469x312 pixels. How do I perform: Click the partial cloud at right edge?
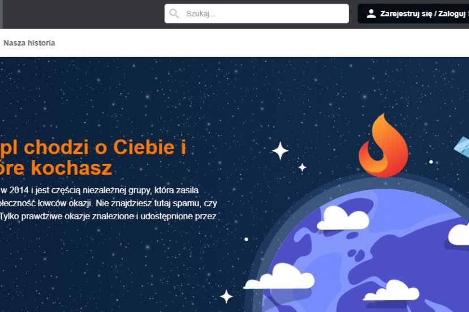[458, 234]
